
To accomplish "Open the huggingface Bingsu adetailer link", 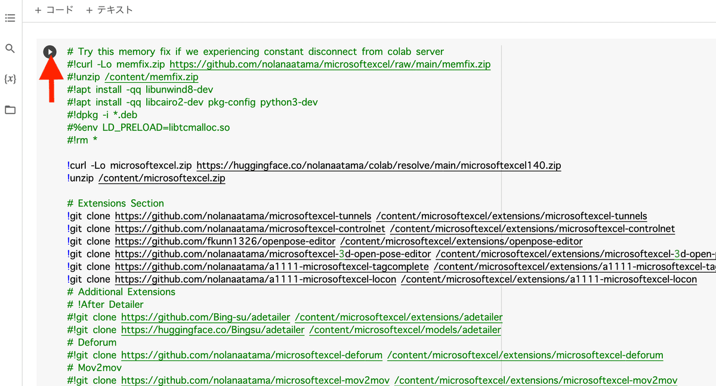I will coord(212,329).
